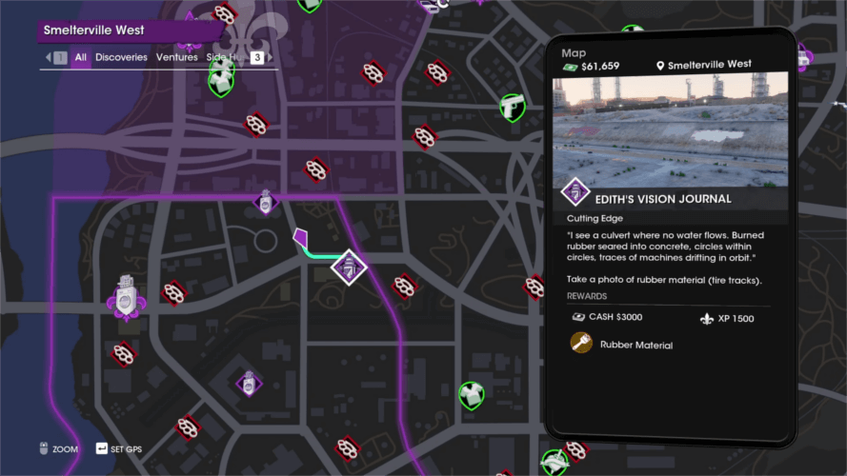The height and width of the screenshot is (476, 847).
Task: Go to previous filter with the left arrow
Action: pyautogui.click(x=49, y=57)
